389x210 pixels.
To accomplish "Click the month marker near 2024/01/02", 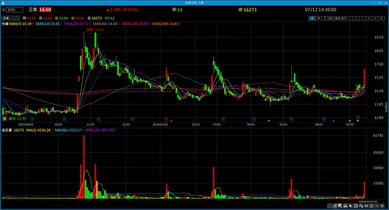I will click(x=167, y=119).
